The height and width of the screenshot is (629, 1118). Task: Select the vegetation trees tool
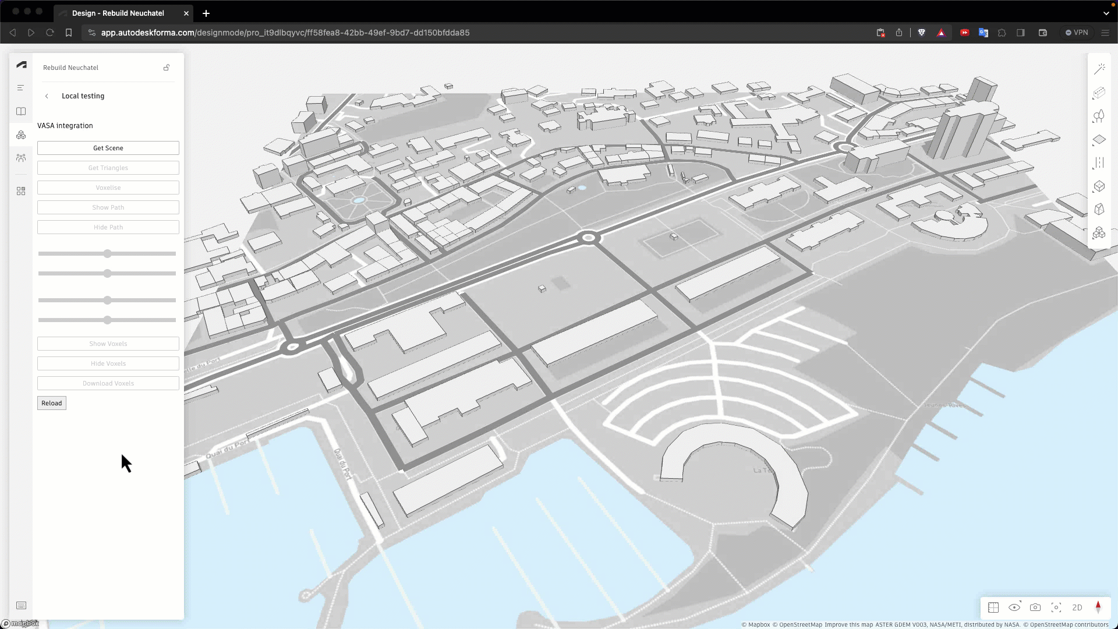pyautogui.click(x=1099, y=116)
